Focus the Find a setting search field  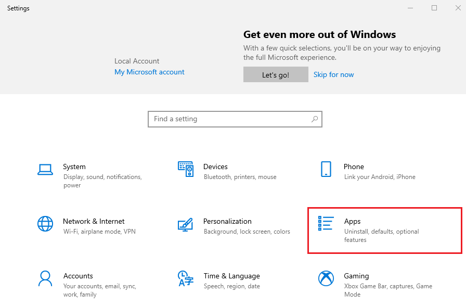(229, 119)
